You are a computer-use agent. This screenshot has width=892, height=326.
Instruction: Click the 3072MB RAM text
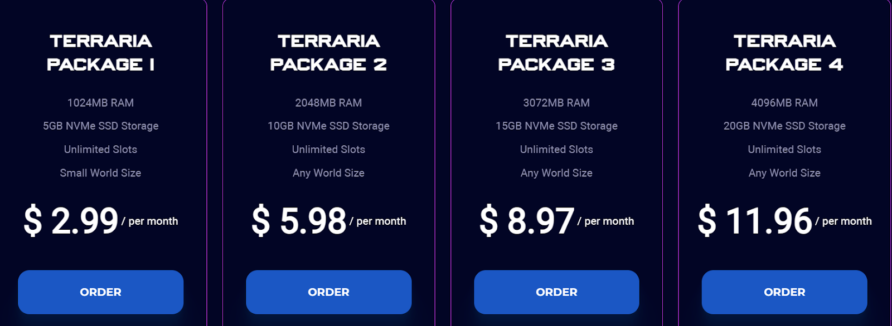click(x=556, y=103)
